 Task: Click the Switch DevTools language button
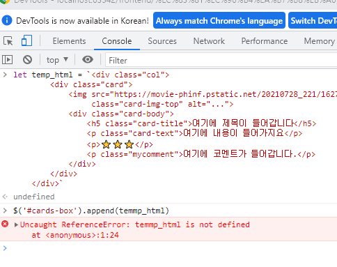(x=313, y=21)
